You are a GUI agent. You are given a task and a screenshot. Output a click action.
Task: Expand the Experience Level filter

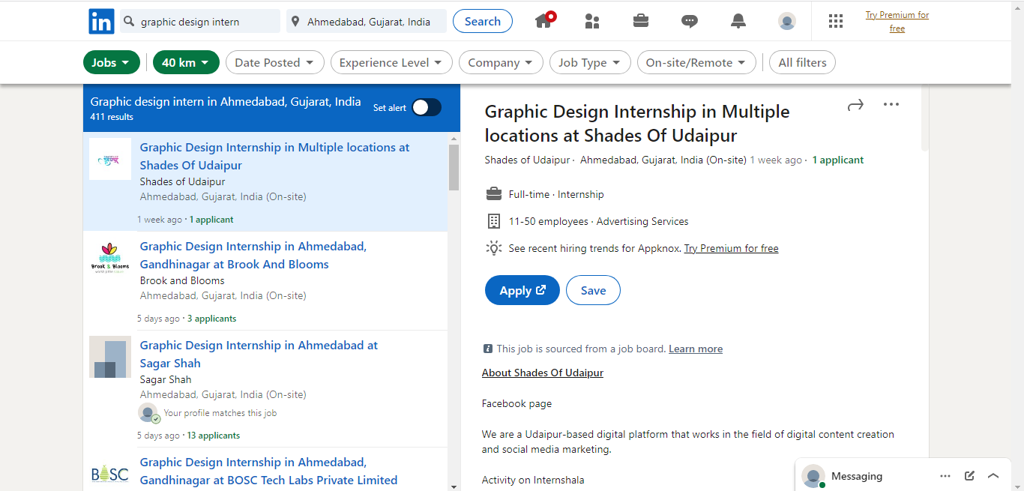391,63
